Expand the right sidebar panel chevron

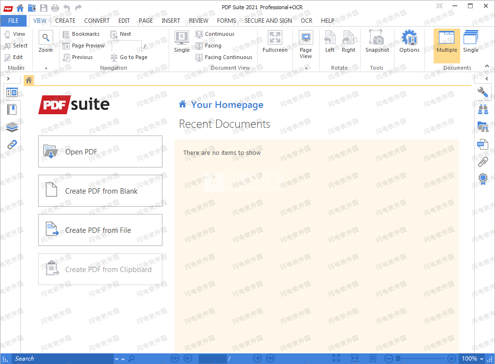486,79
